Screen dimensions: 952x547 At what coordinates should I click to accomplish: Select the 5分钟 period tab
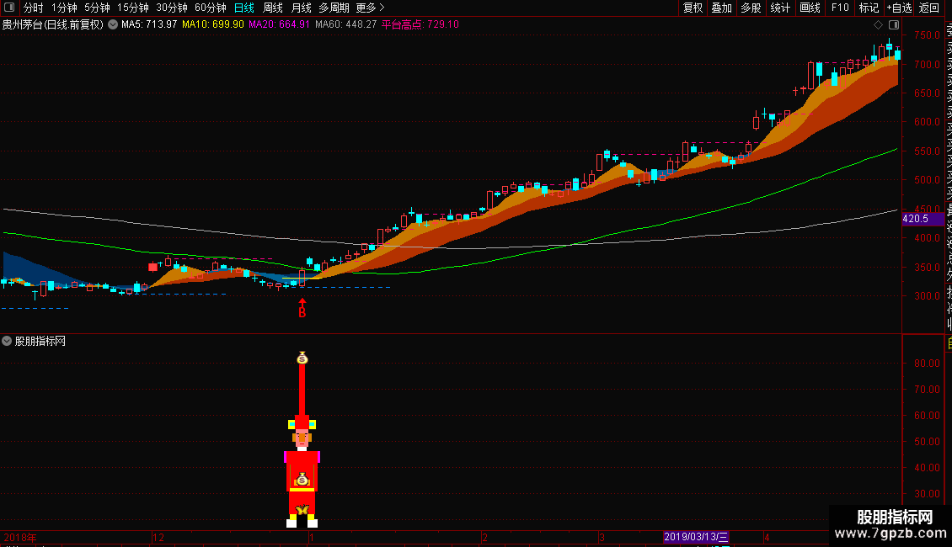coord(97,8)
